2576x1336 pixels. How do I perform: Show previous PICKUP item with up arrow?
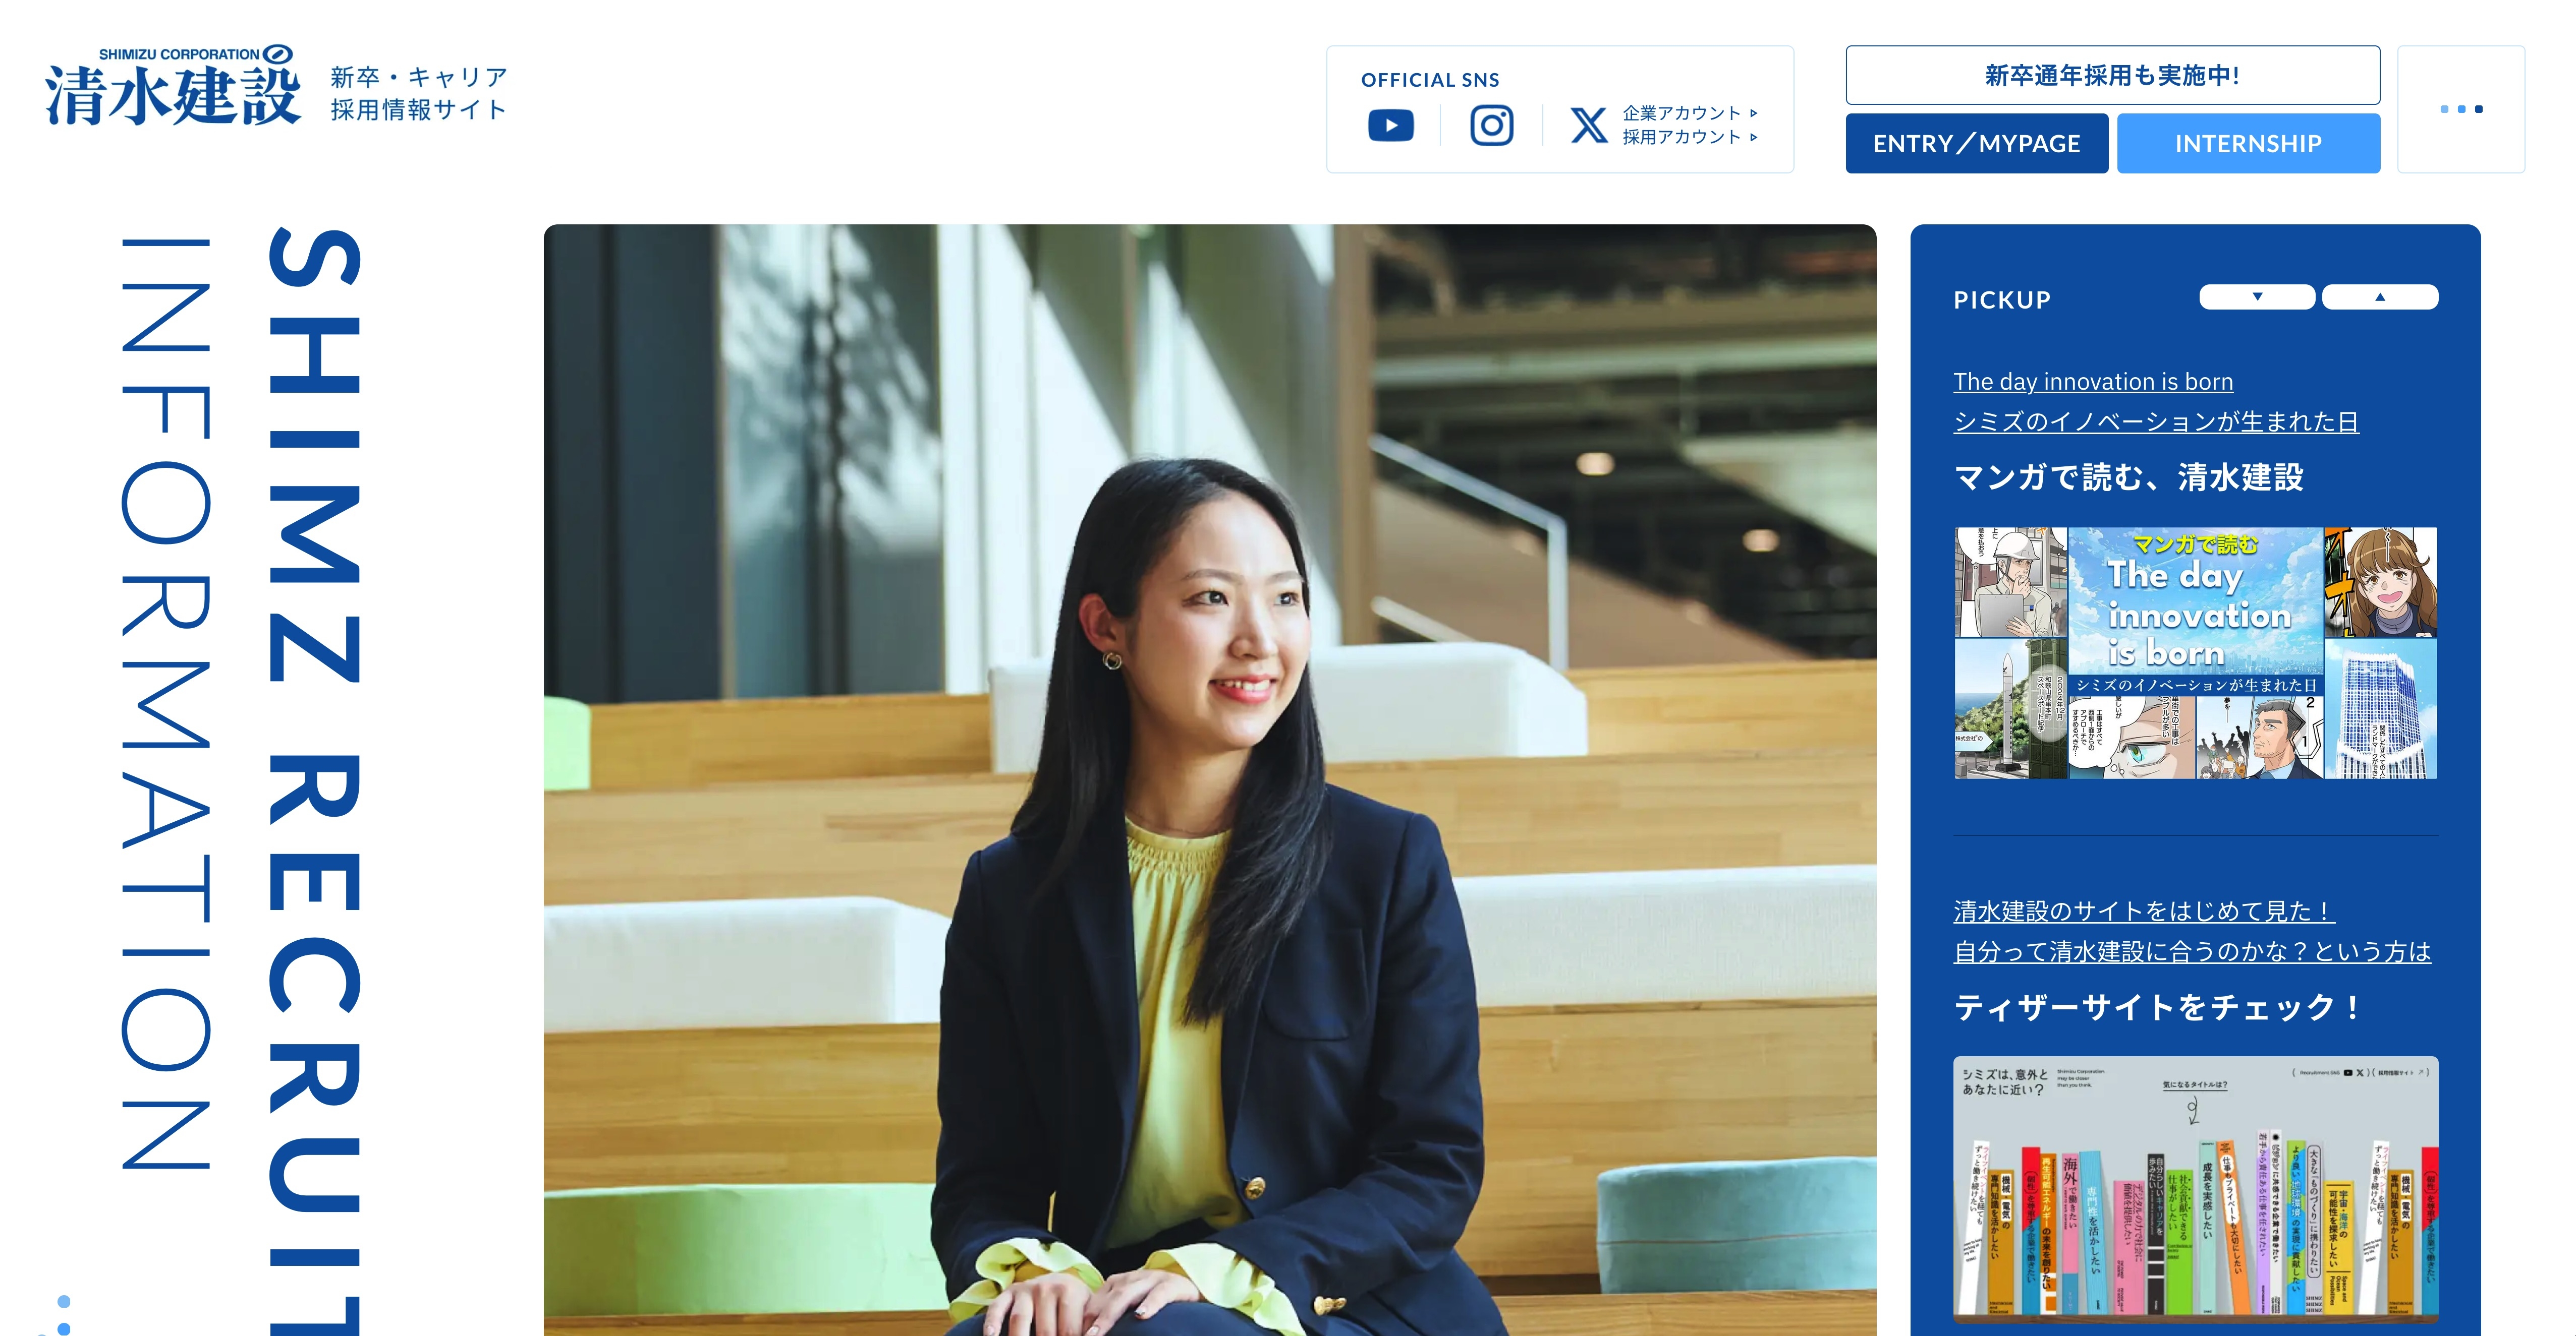[x=2380, y=297]
